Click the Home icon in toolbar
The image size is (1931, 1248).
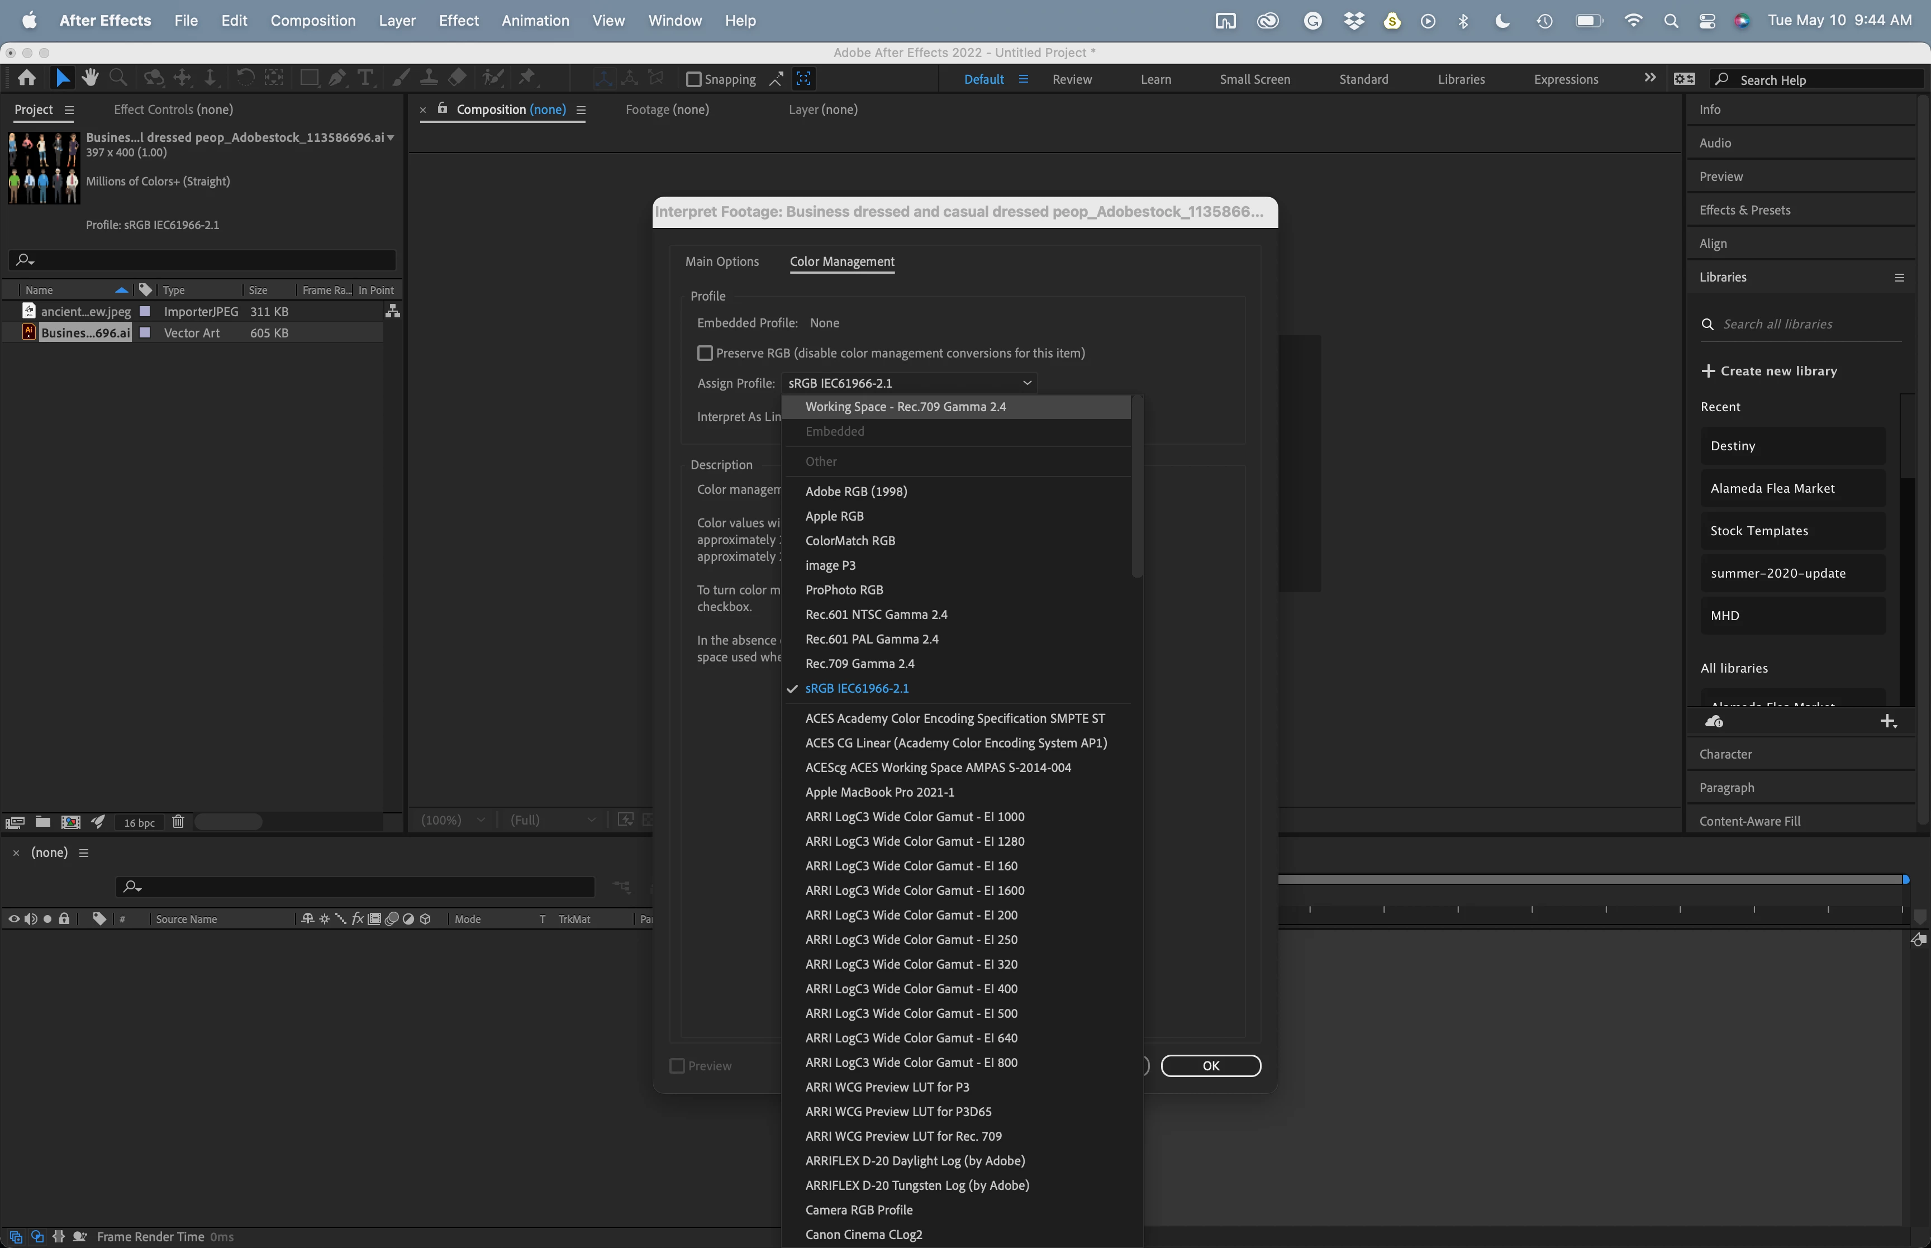coord(27,78)
